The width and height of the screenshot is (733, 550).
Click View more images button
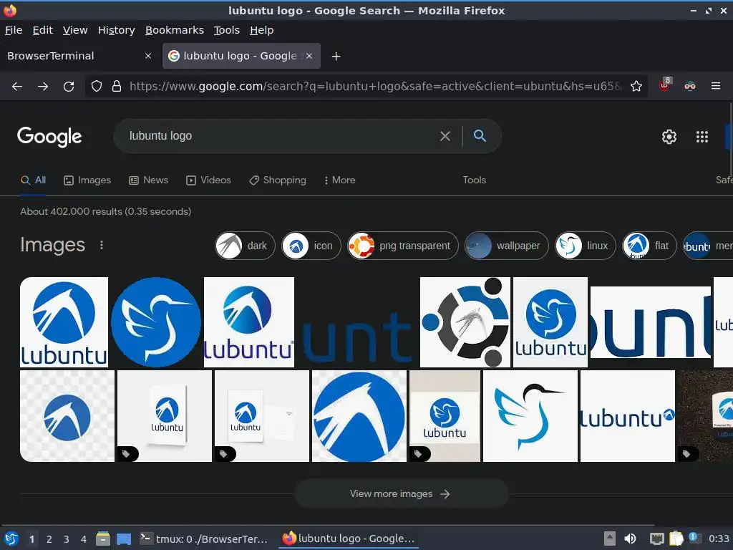402,493
